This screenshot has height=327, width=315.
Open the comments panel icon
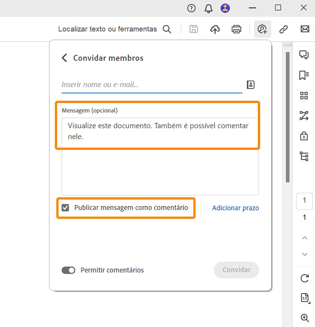tap(304, 54)
